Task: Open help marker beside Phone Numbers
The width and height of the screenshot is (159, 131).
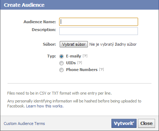Action: 101,69
